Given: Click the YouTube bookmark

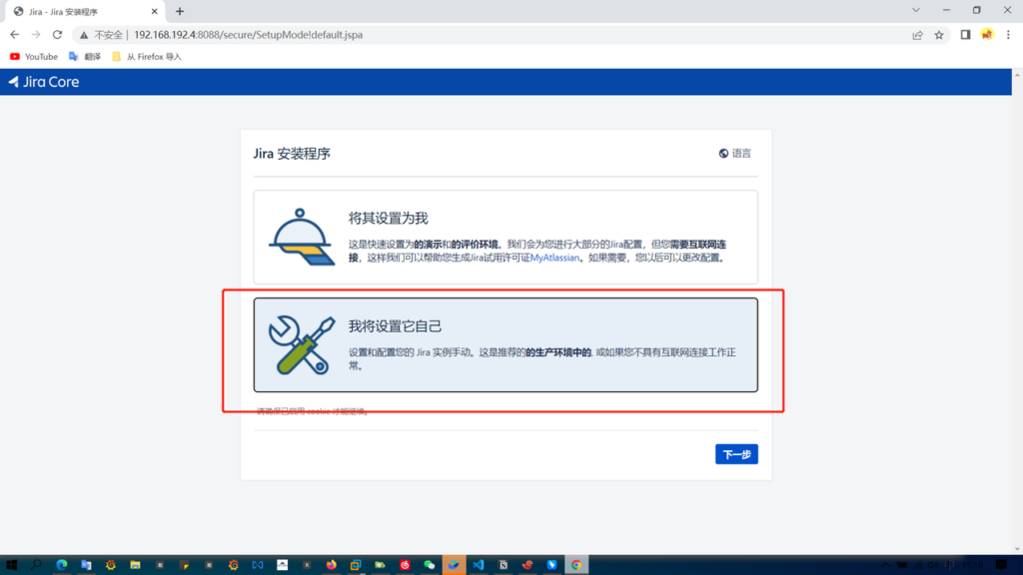Looking at the screenshot, I should click(x=34, y=57).
